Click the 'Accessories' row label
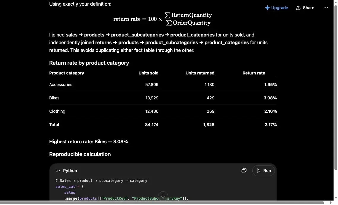Viewport: 338px width, 205px height. click(61, 85)
